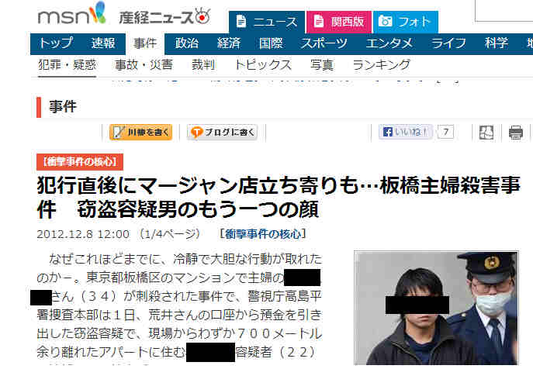Select トップ in the navigation bar
Image resolution: width=533 pixels, height=369 pixels.
coord(55,43)
